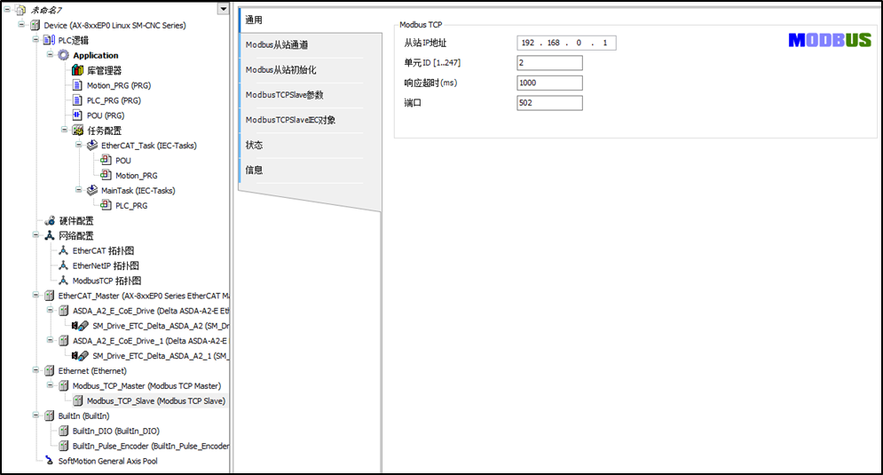Collapse the EtherCAT_Master tree node
The height and width of the screenshot is (475, 883).
36,296
